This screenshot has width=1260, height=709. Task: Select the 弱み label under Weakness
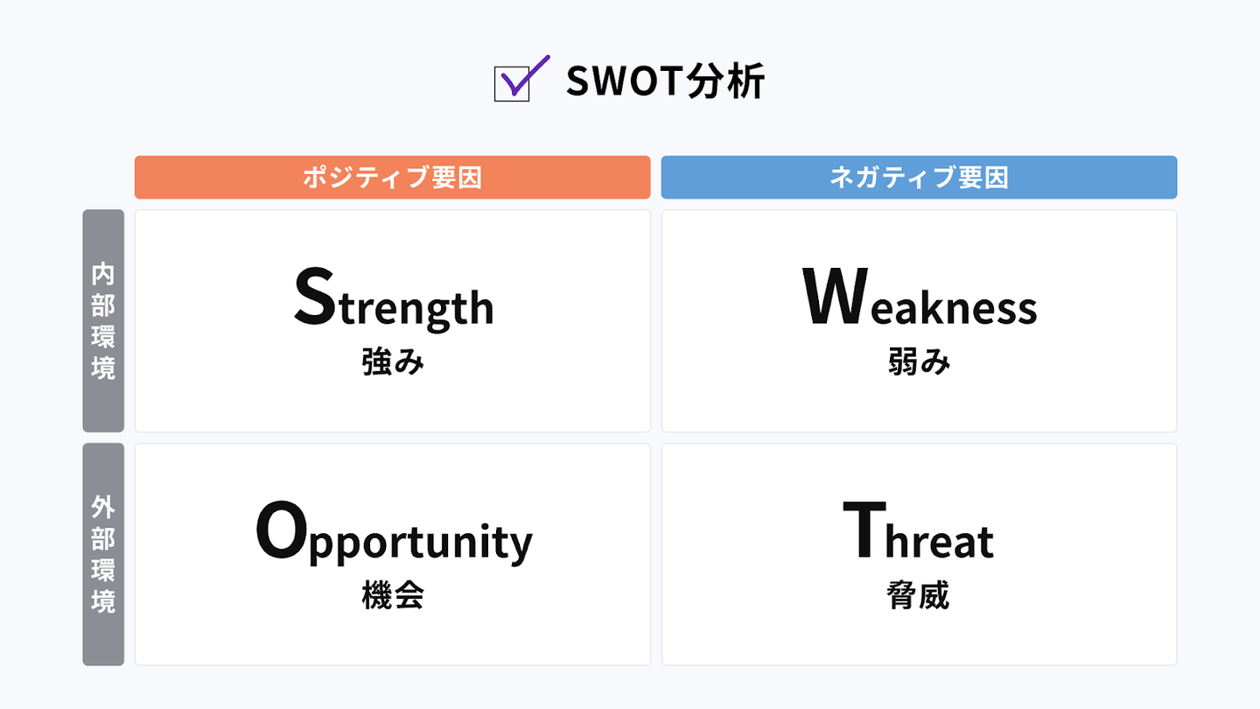[x=919, y=362]
